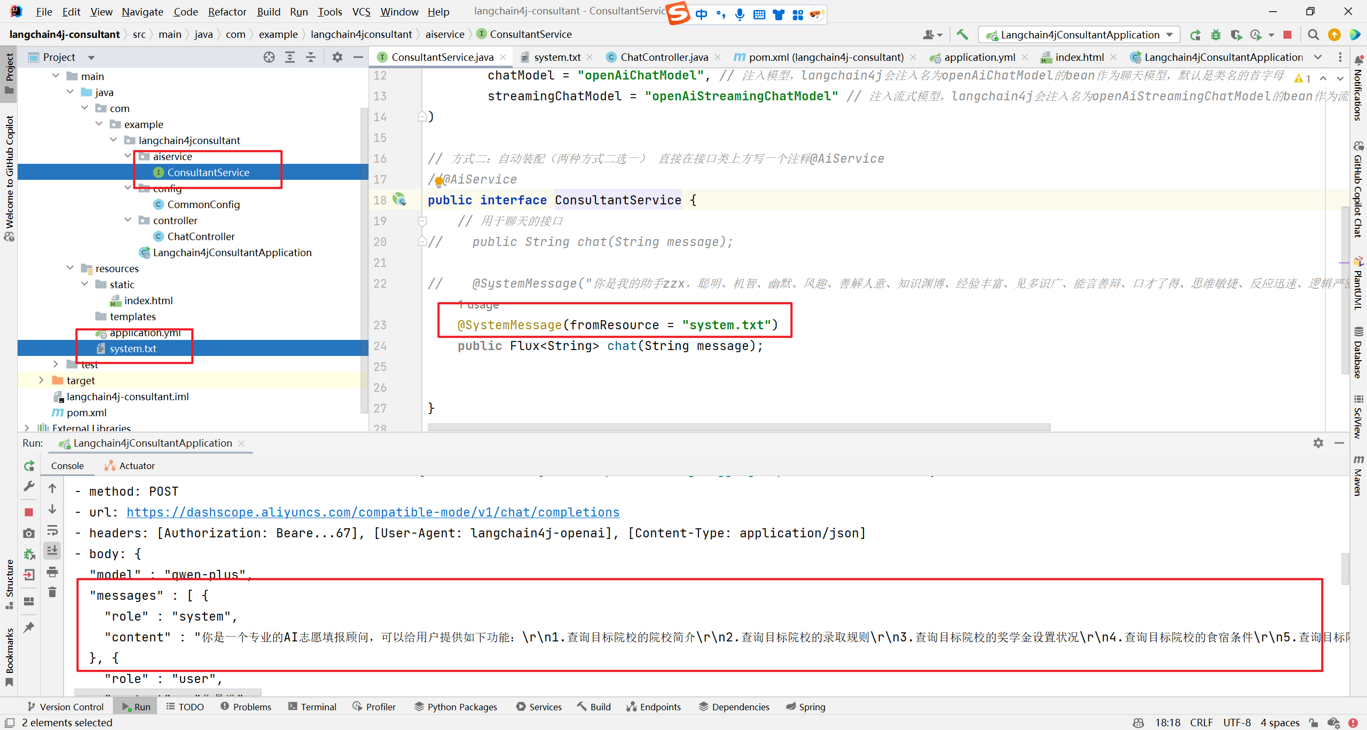The image size is (1367, 730).
Task: Select index.html in the project tree
Action: pos(148,300)
